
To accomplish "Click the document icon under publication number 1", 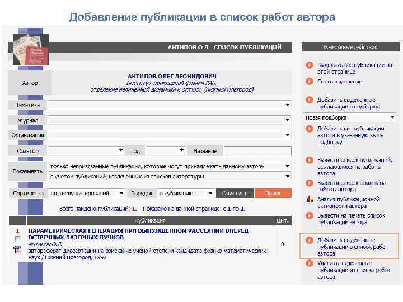I will 17,249.
